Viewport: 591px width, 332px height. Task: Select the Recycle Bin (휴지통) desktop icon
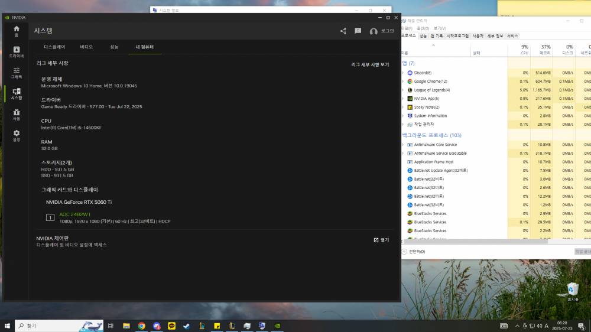point(573,292)
